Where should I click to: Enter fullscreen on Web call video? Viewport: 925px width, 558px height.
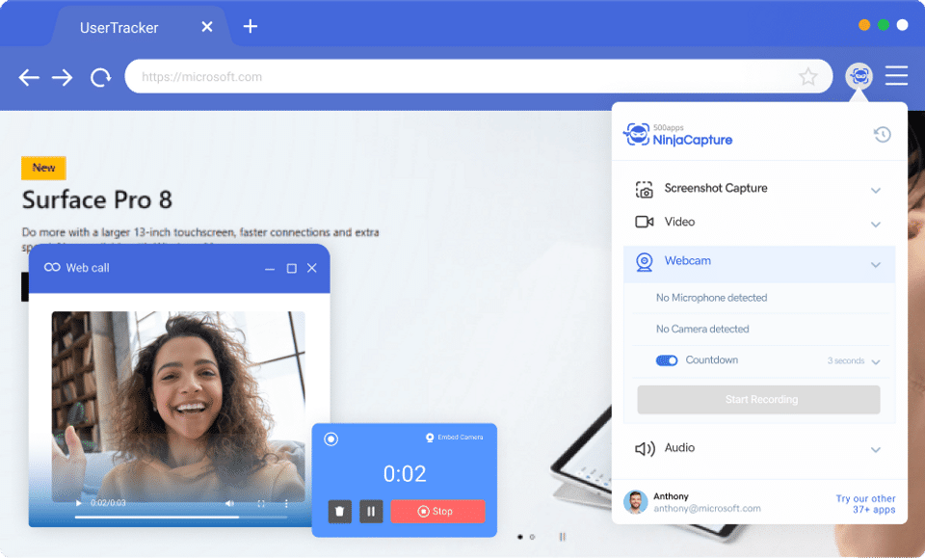[261, 503]
